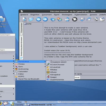
Task: Click the line starting 'This is my first atempt'
Action: pos(66,28)
